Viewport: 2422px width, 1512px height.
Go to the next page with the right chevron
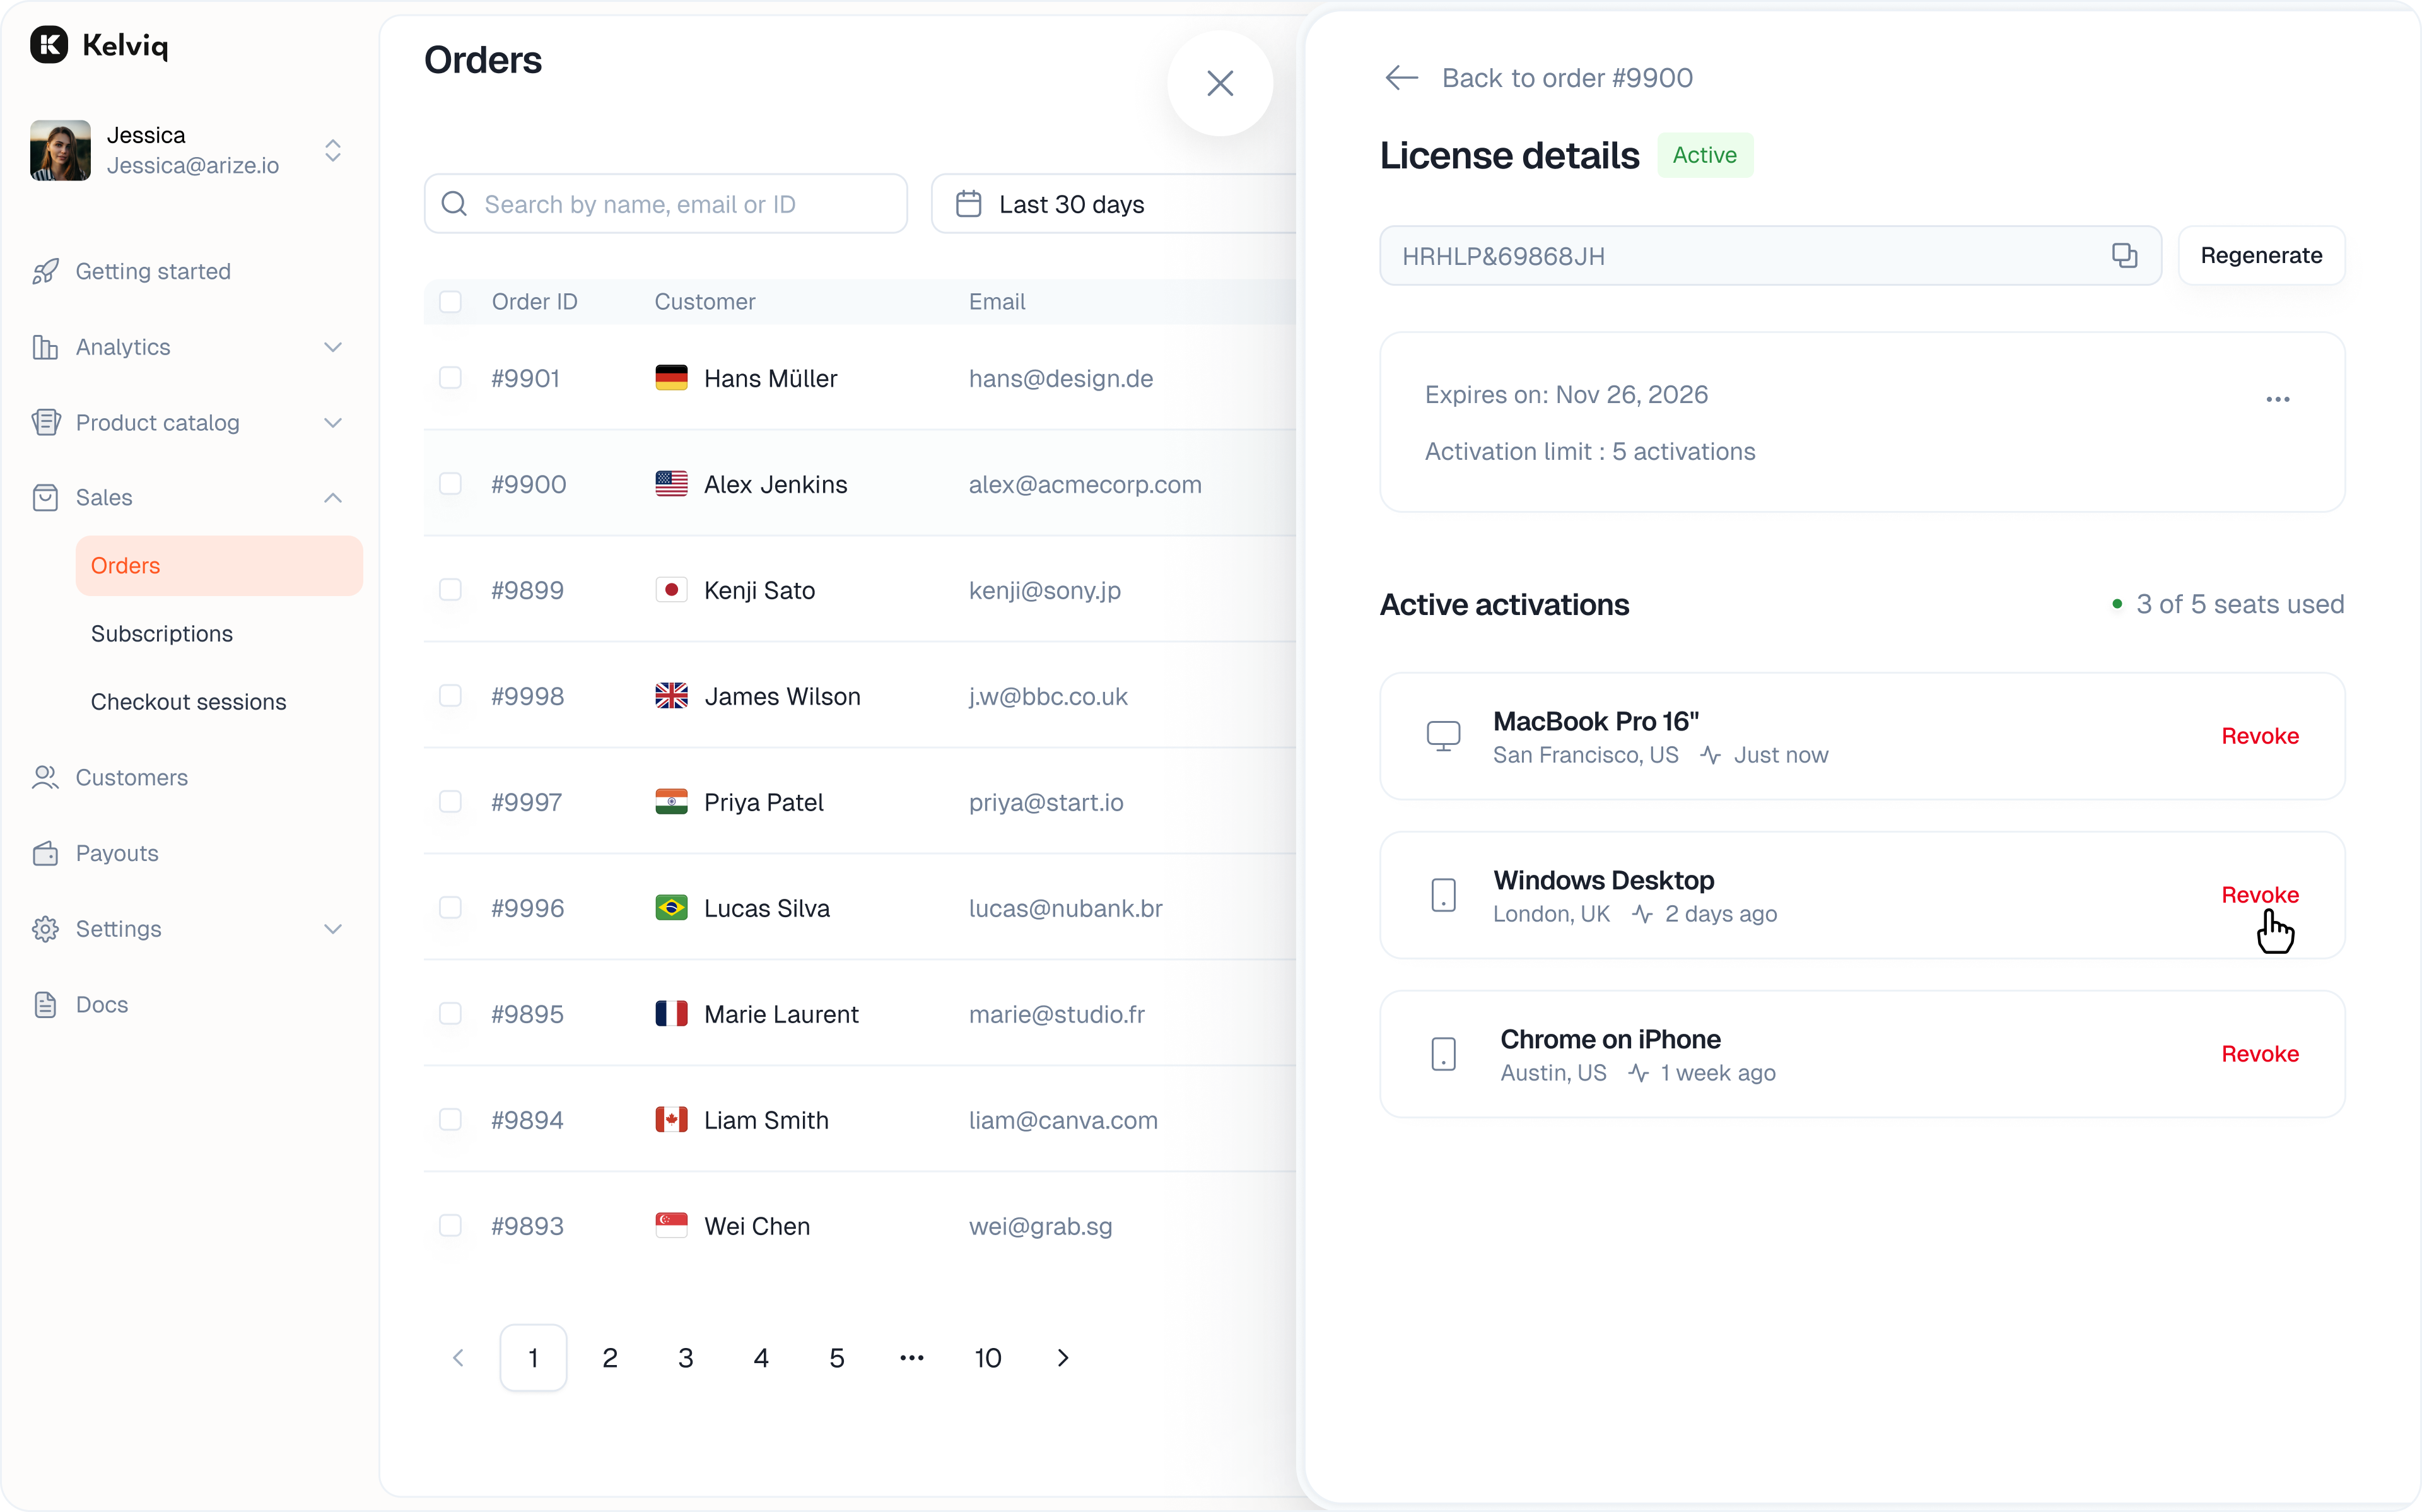coord(1063,1357)
